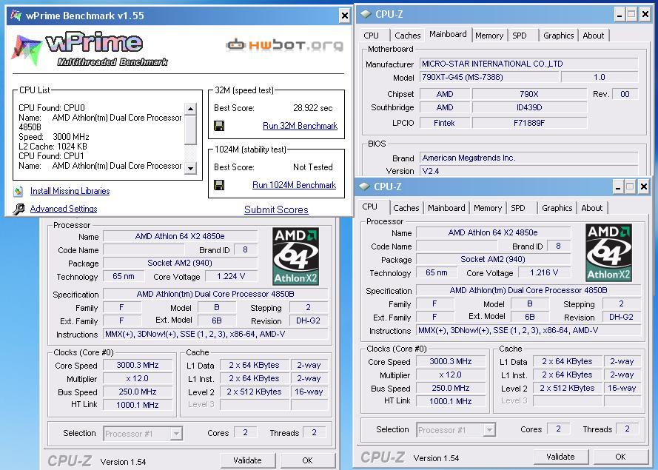Expand Processor #1 dropdown in right CPU-Z

489,430
